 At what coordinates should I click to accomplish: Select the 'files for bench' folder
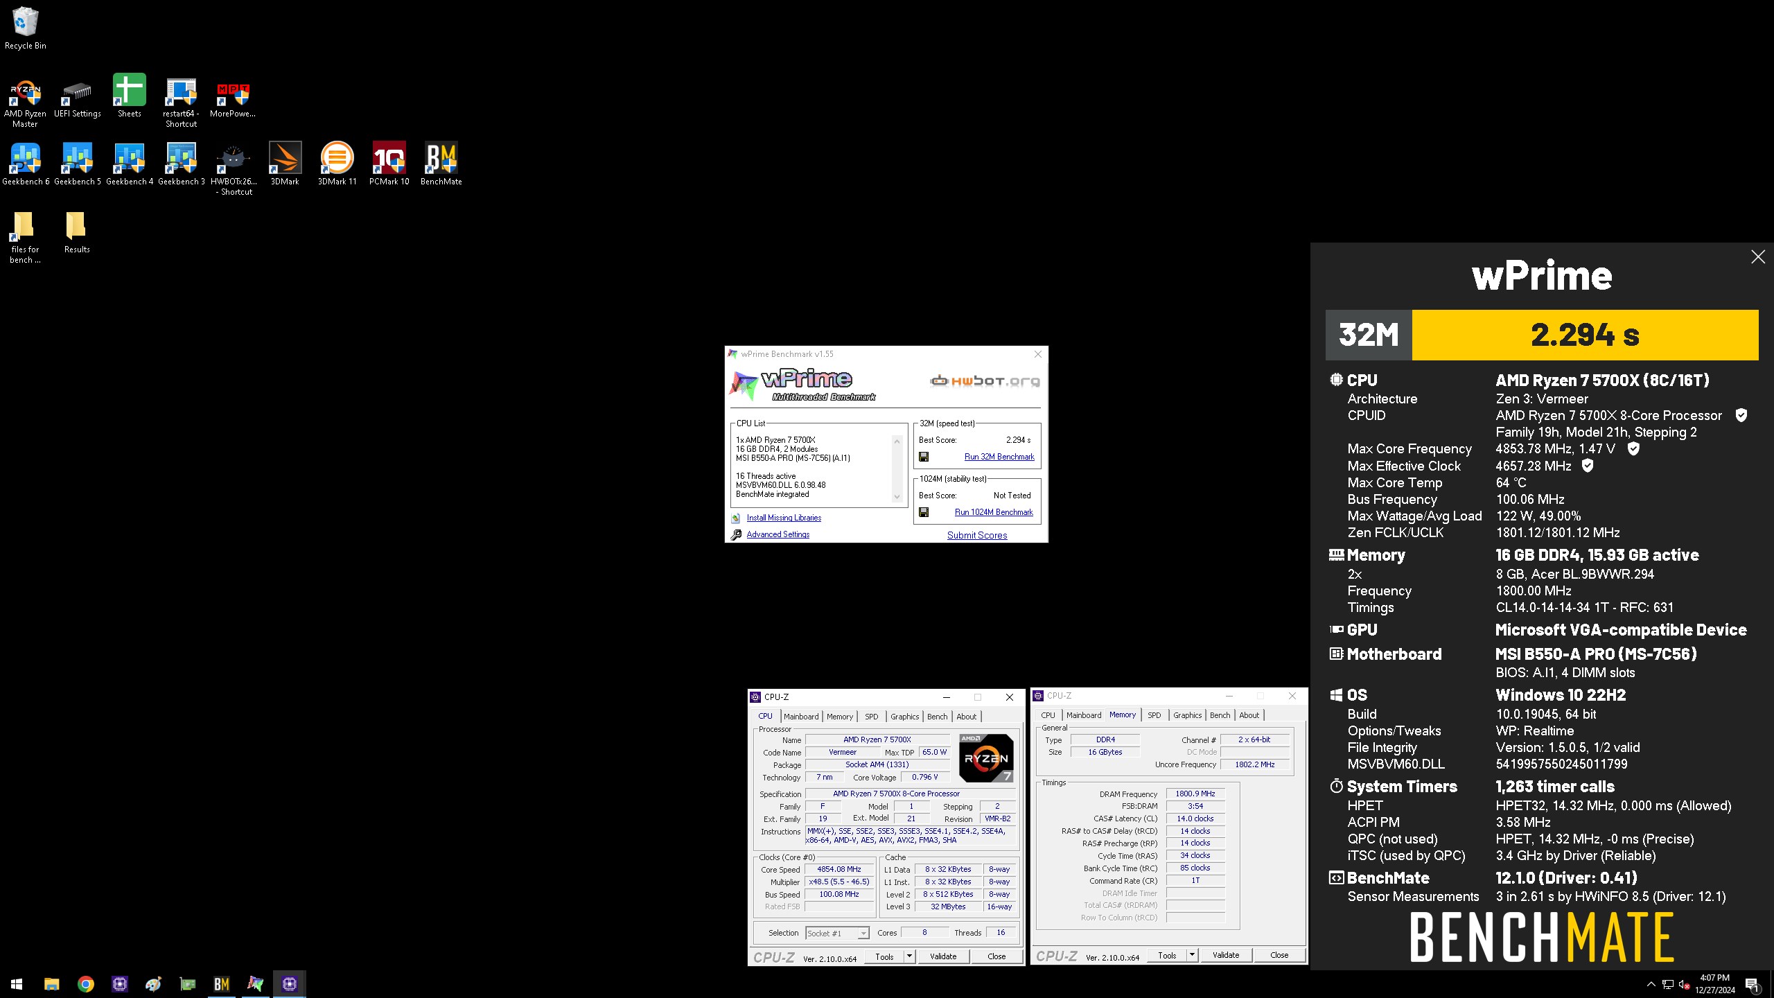point(25,238)
